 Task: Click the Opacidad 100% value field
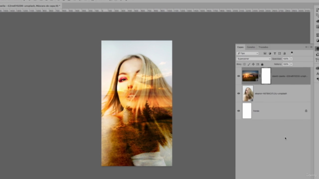tap(286, 59)
